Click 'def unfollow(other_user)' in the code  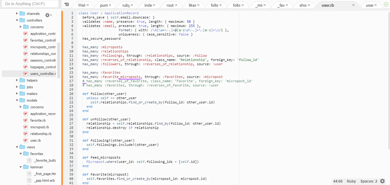[x=106, y=119]
